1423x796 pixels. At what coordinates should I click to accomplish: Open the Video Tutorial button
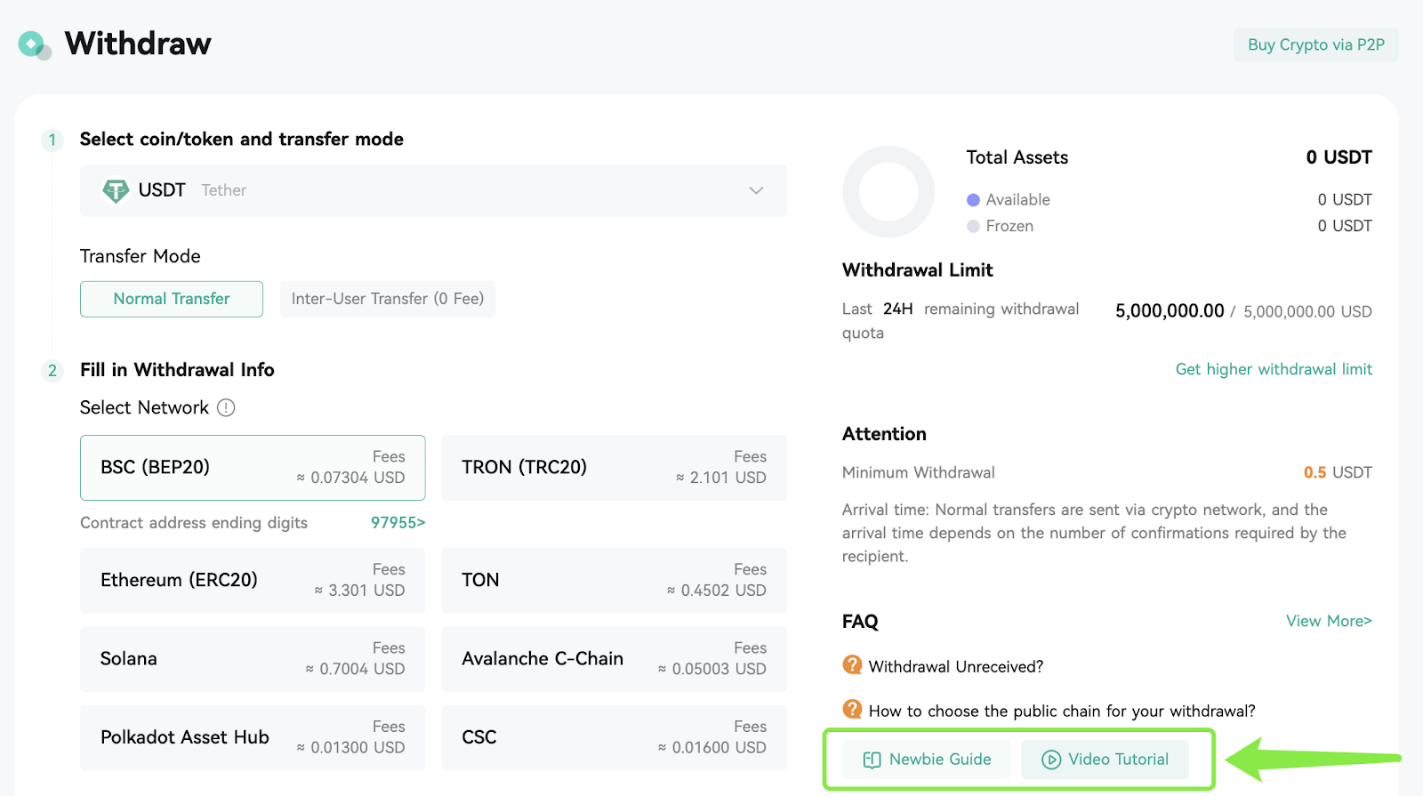click(1105, 760)
